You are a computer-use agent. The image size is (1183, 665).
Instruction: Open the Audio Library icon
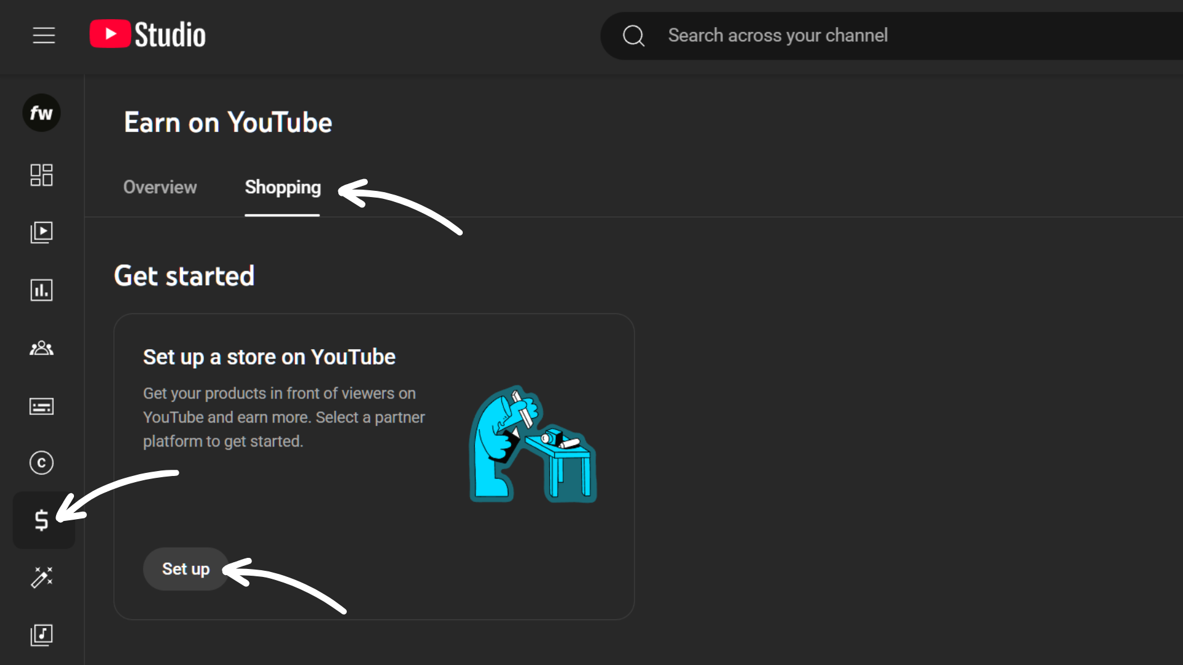pyautogui.click(x=41, y=635)
